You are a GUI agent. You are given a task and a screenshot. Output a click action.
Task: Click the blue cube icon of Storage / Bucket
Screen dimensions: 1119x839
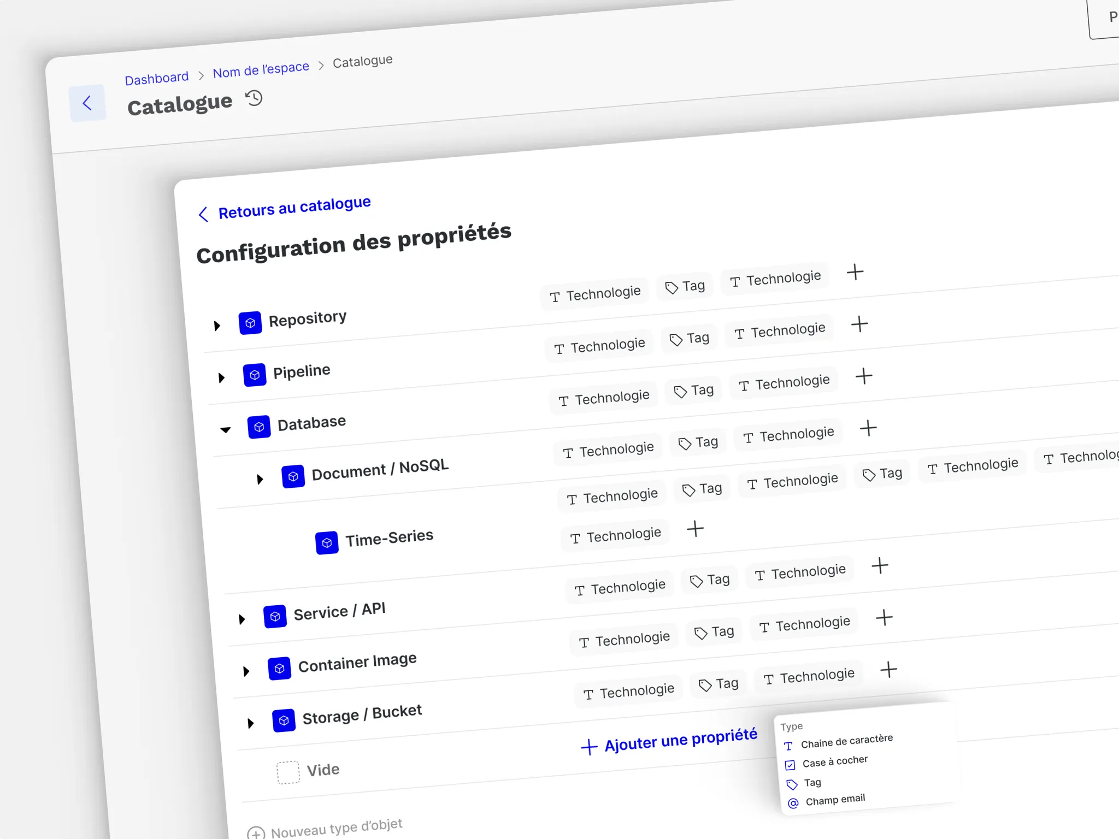pyautogui.click(x=284, y=720)
